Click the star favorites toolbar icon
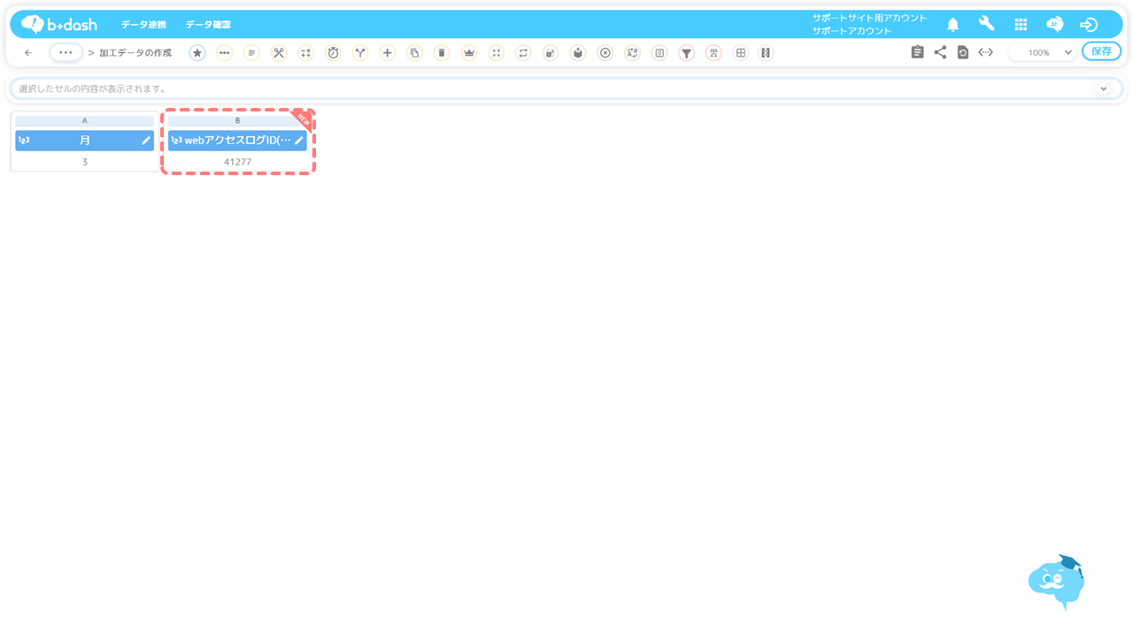This screenshot has height=637, width=1133. [197, 53]
